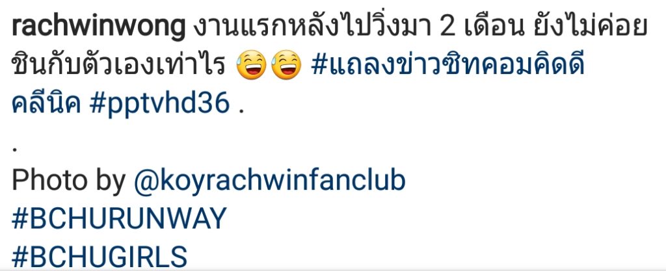666x271 pixels.
Task: Click the text ชินกับตัวเองเท่าไร
Action: [x=118, y=66]
